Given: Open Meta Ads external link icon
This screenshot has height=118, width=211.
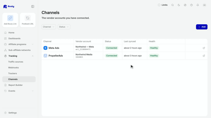Looking at the screenshot, I should [x=204, y=48].
